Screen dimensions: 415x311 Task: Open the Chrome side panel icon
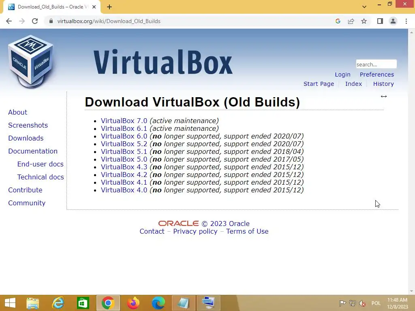pos(380,21)
